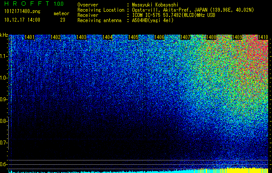Viewport: 272px width, 173px height.
Task: Click the 1.0 frequency axis label
Action: (x=4, y=78)
